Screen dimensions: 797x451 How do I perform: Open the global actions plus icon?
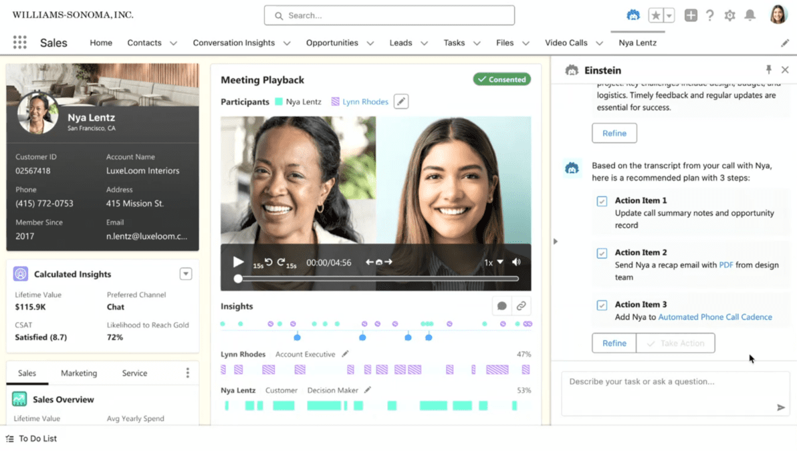coord(691,15)
